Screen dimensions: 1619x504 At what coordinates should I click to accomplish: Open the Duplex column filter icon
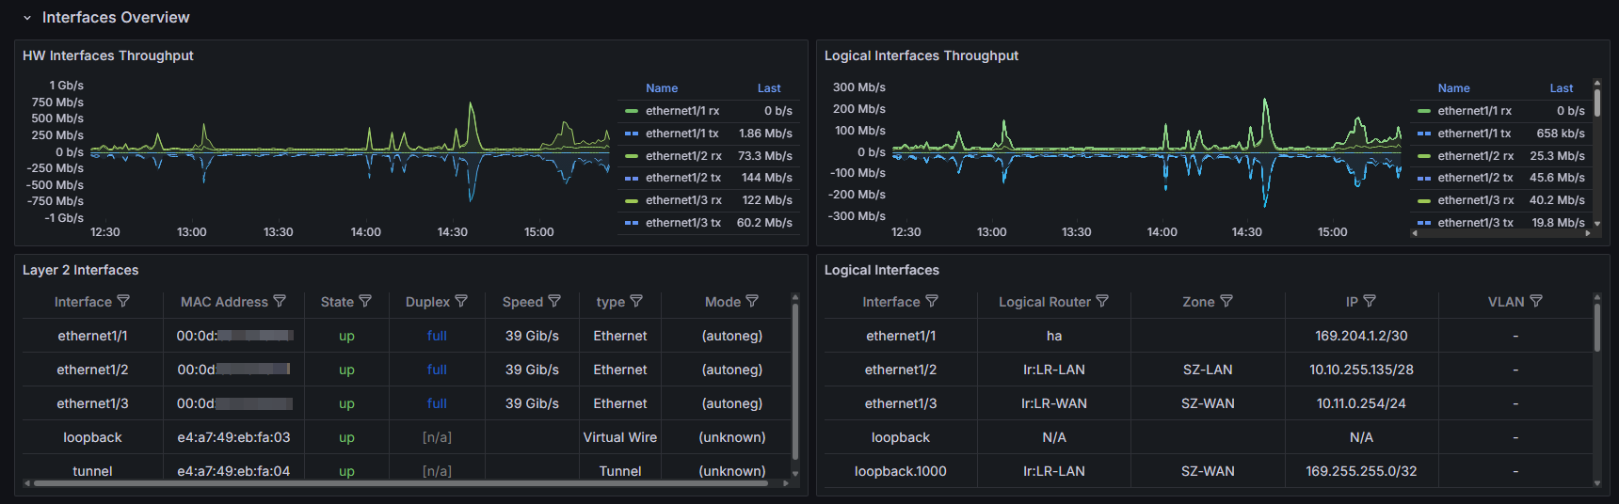[461, 302]
